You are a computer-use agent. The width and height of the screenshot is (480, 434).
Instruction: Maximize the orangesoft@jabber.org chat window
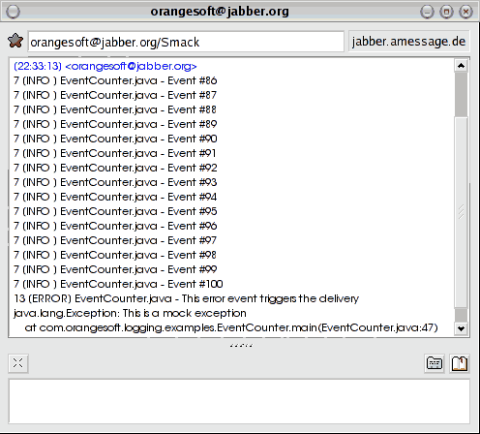pyautogui.click(x=446, y=12)
